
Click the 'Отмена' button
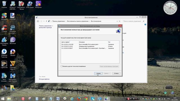click(x=116, y=73)
